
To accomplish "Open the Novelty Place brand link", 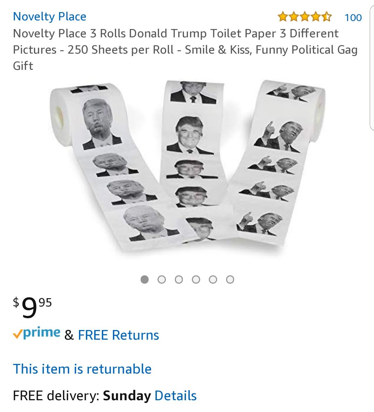I will pyautogui.click(x=50, y=17).
